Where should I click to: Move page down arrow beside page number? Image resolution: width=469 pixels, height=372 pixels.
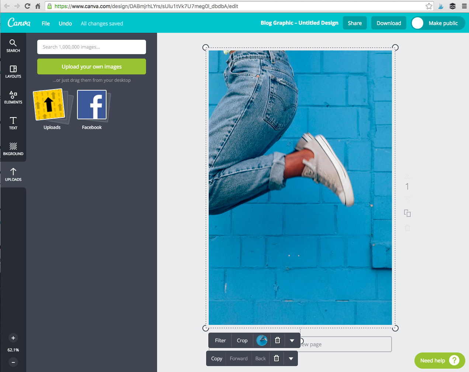(407, 198)
